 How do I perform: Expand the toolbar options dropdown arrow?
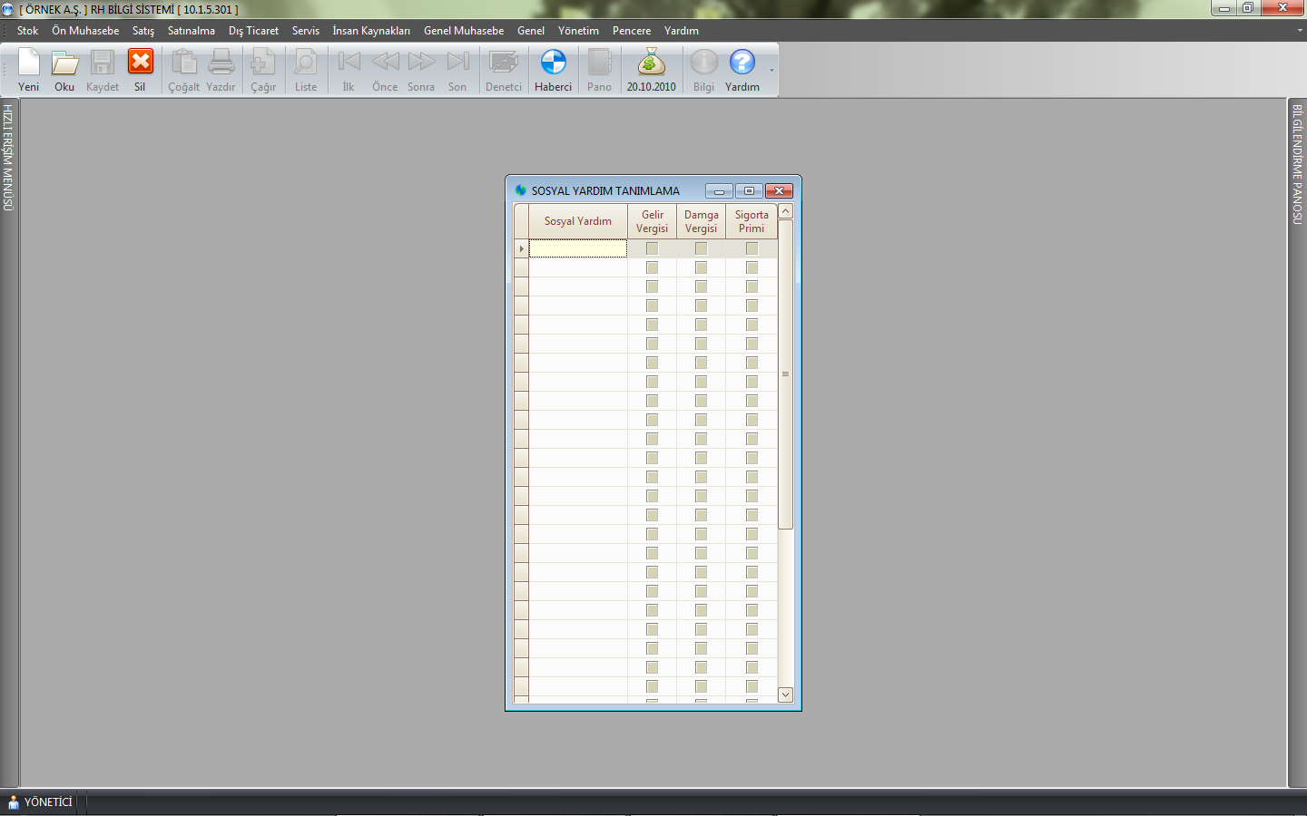point(772,71)
